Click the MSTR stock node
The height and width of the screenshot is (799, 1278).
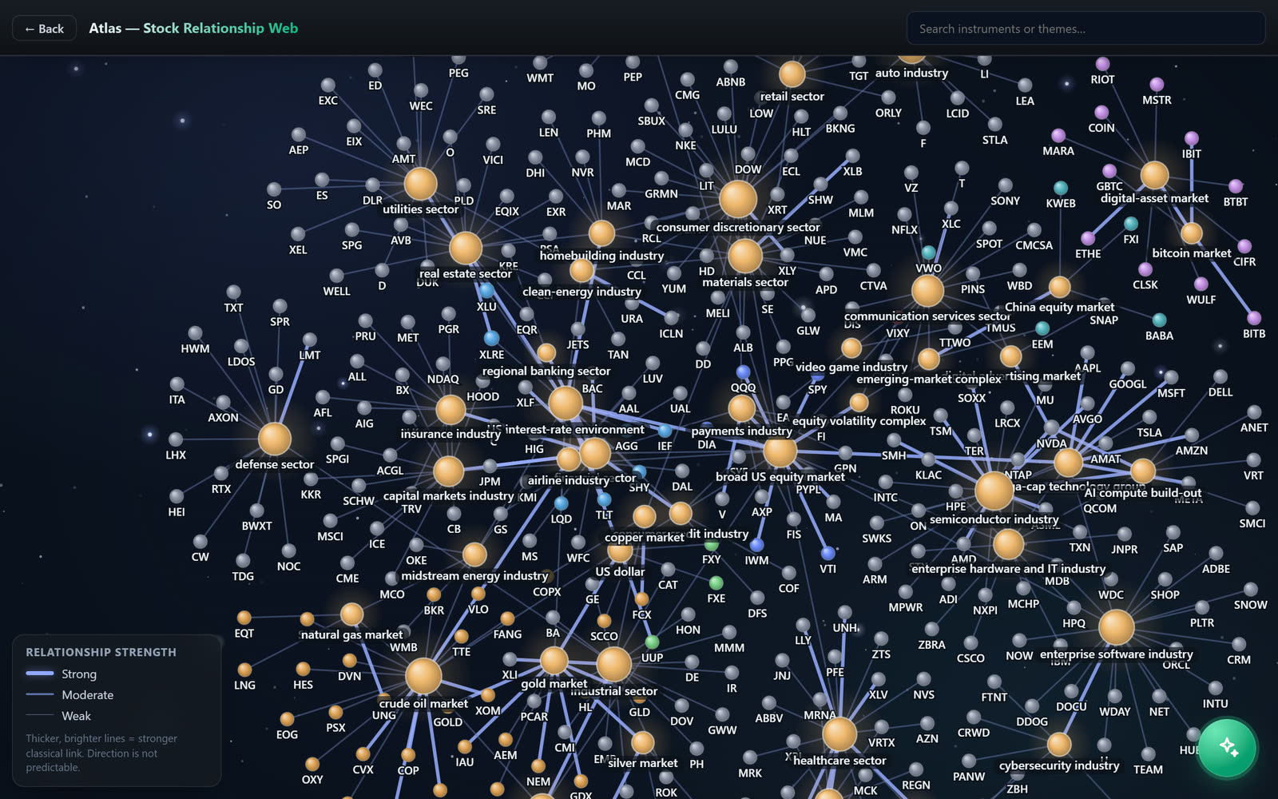[1157, 85]
